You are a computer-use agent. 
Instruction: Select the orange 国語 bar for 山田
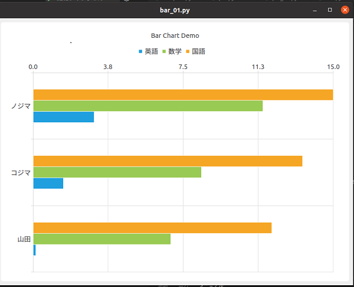click(152, 227)
